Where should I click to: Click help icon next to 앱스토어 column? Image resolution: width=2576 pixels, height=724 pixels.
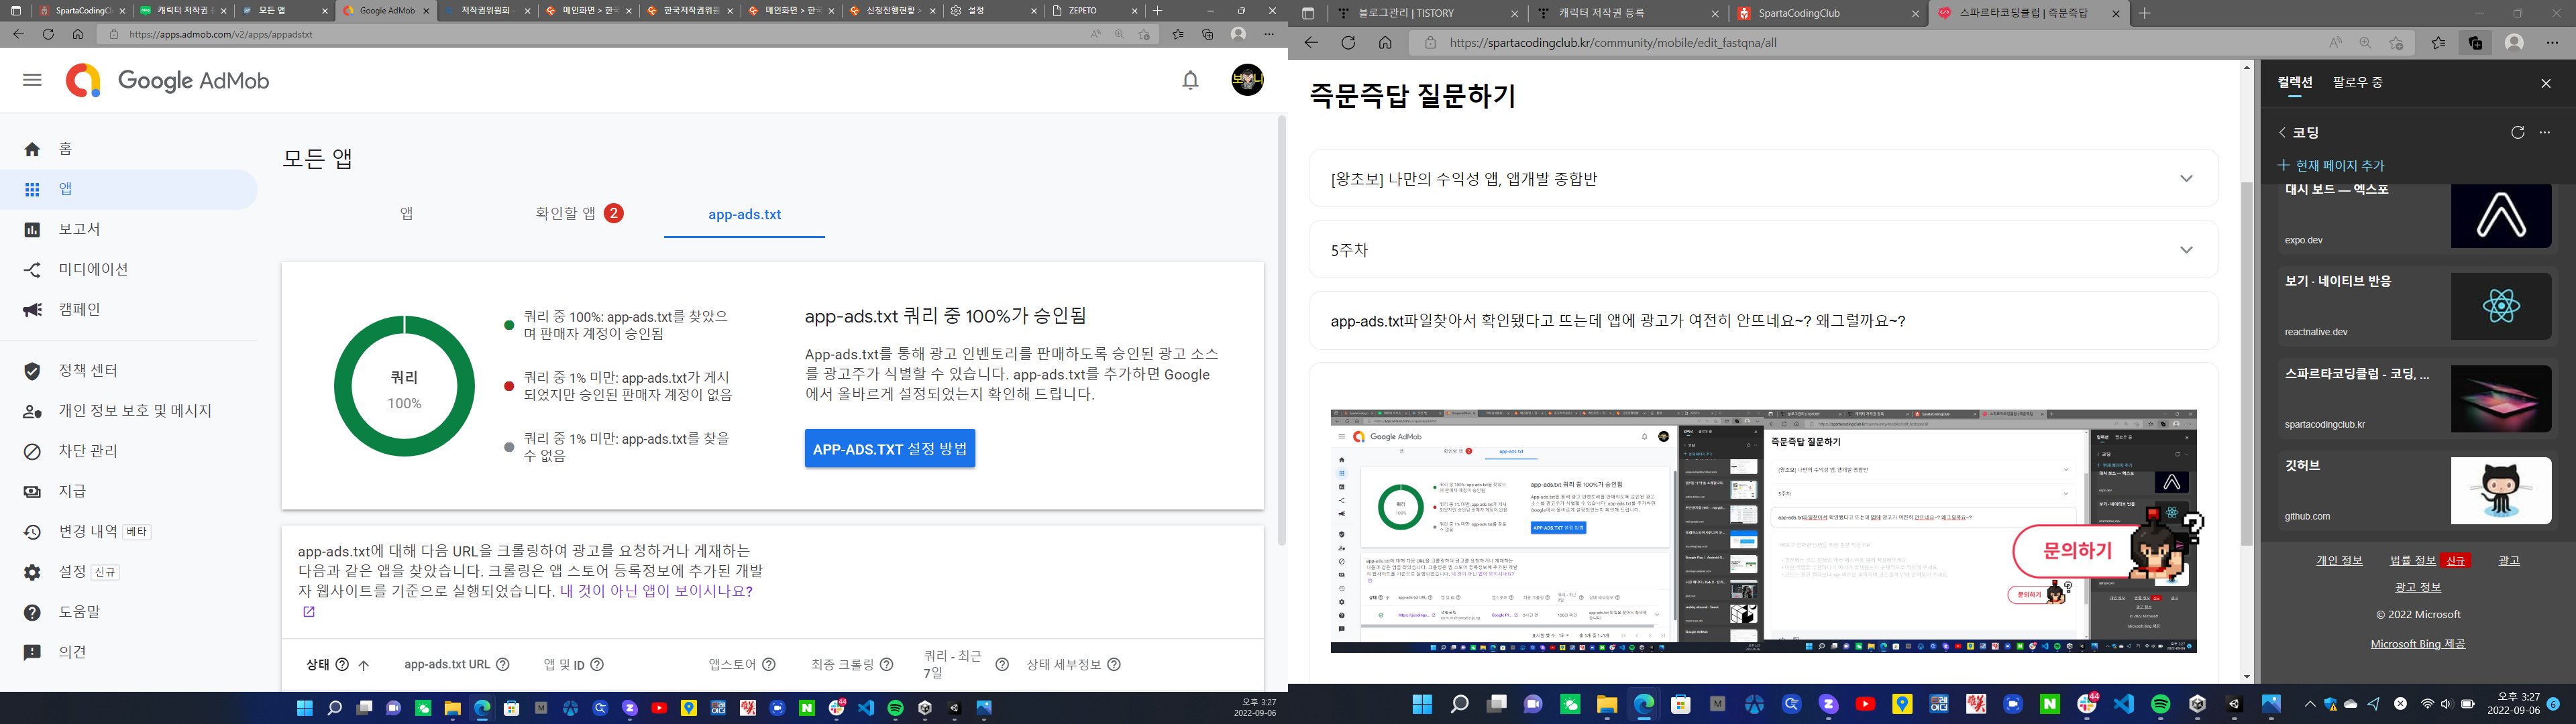[x=769, y=664]
